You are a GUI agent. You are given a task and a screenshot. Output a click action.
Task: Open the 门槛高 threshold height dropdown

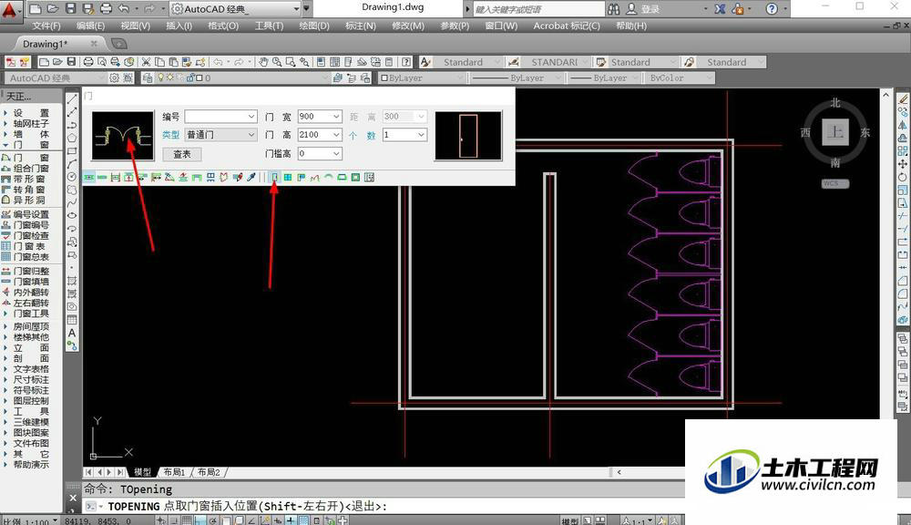tap(336, 153)
